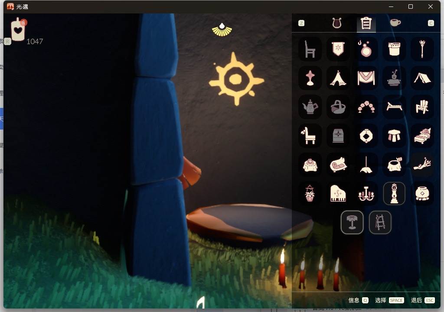Choose the hanging flower basket prop
The width and height of the screenshot is (444, 312).
[x=310, y=193]
